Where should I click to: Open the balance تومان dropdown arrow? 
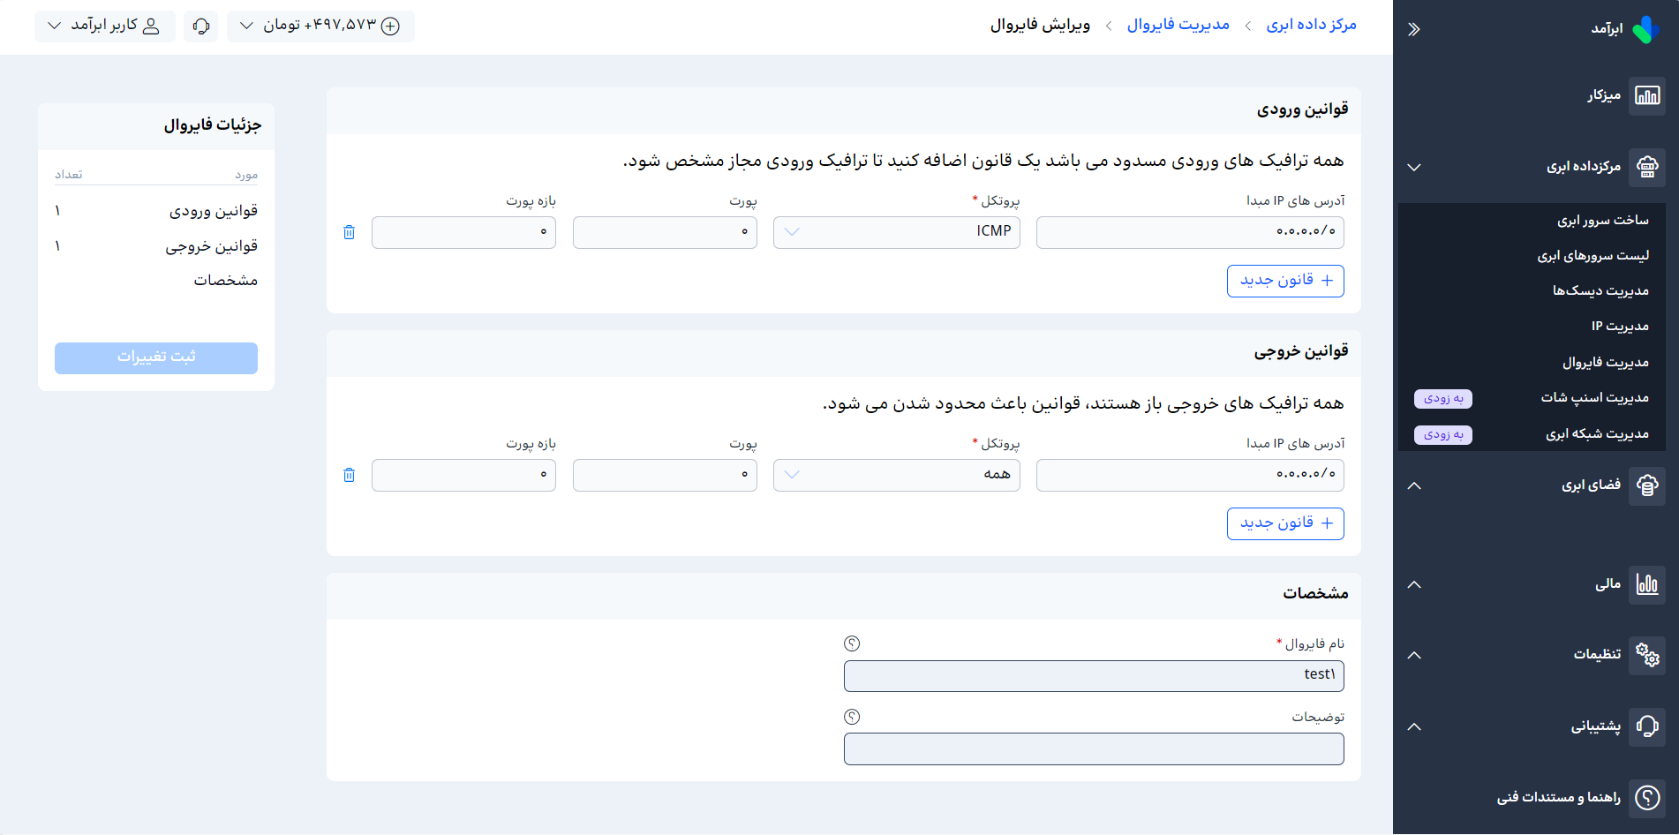point(247,26)
